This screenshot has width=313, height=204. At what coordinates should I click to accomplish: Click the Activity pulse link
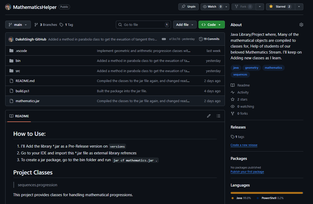[x=243, y=92]
